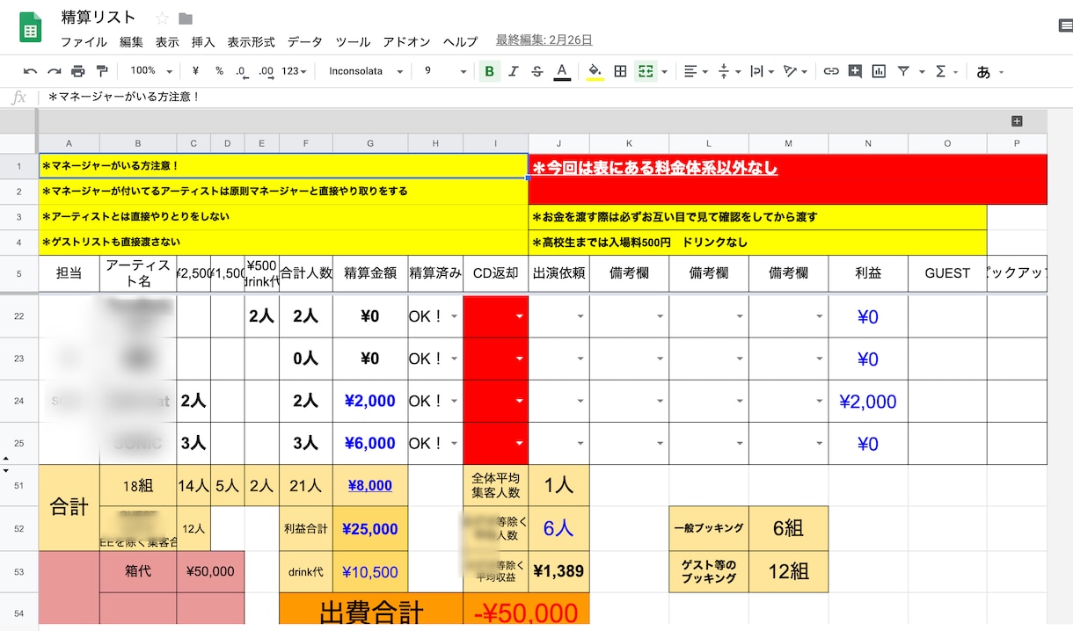Image resolution: width=1073 pixels, height=631 pixels.
Task: Decrease decimal places with .0 button
Action: tap(242, 71)
